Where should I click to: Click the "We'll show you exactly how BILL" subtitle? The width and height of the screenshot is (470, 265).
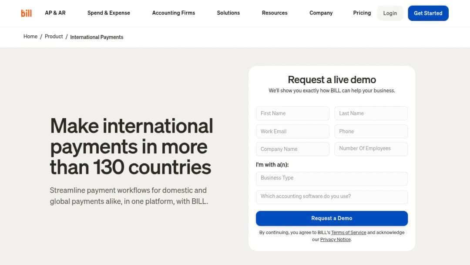tap(332, 91)
